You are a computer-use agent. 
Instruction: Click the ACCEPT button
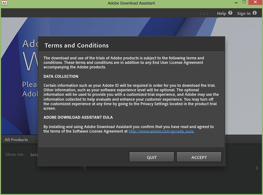click(x=199, y=157)
